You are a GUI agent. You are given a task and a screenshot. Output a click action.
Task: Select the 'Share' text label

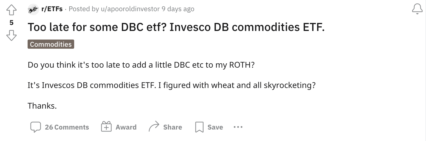point(172,127)
